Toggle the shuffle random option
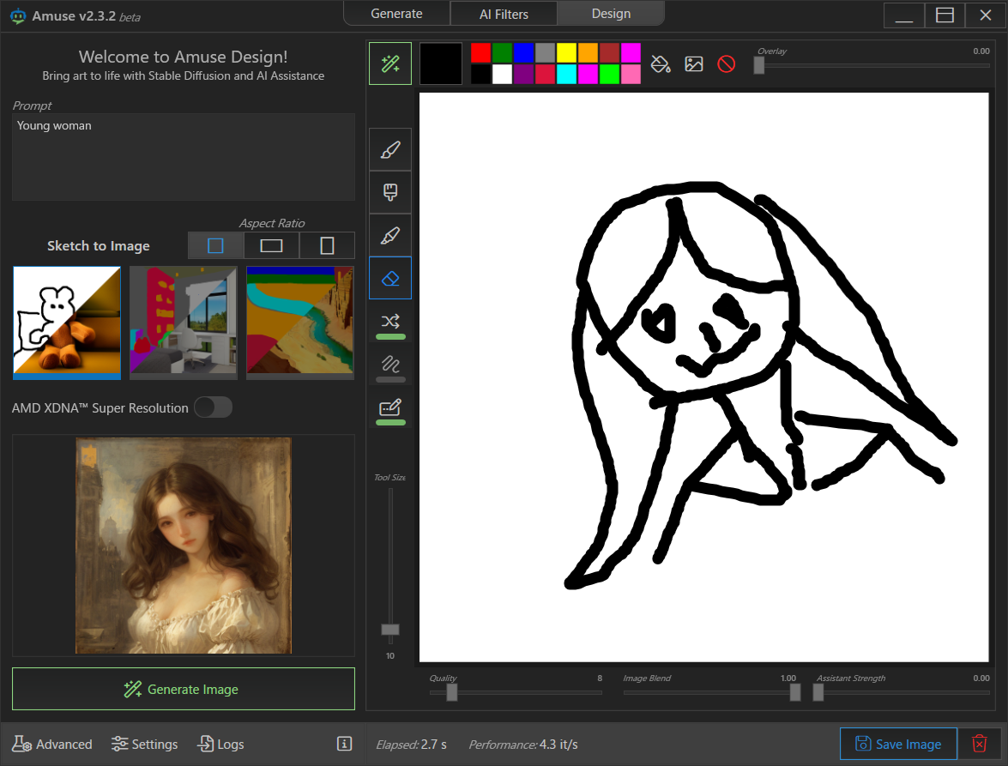This screenshot has height=766, width=1008. pos(390,322)
